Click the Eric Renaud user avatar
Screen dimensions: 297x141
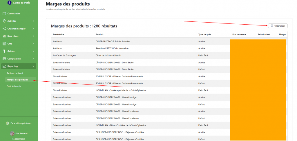[12, 133]
